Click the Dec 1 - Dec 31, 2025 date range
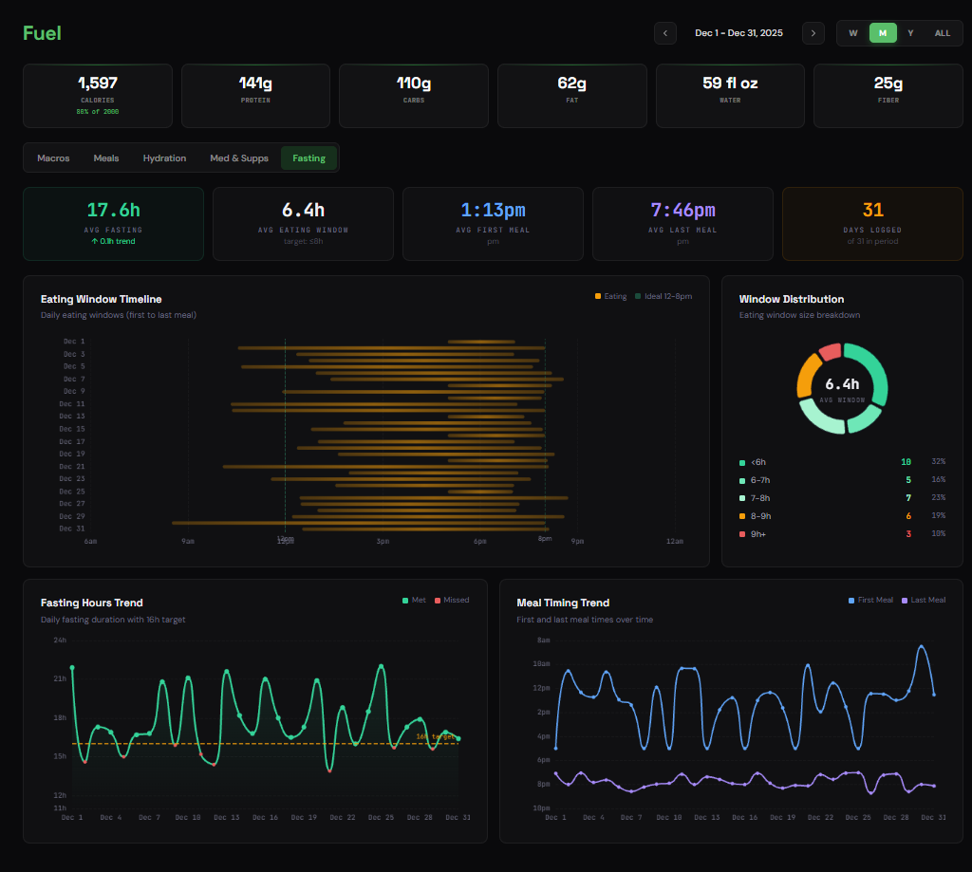The width and height of the screenshot is (972, 872). [738, 33]
